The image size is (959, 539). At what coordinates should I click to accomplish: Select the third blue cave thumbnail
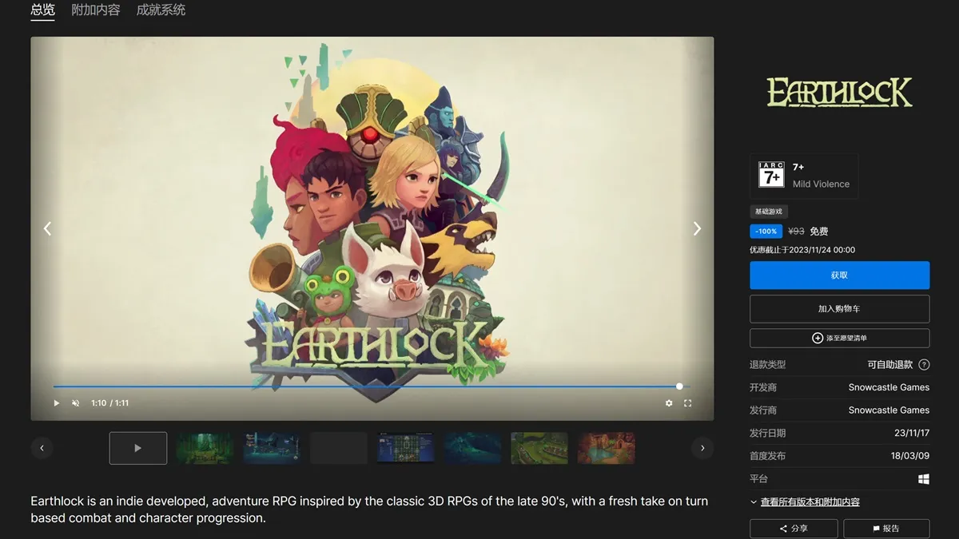tap(273, 448)
